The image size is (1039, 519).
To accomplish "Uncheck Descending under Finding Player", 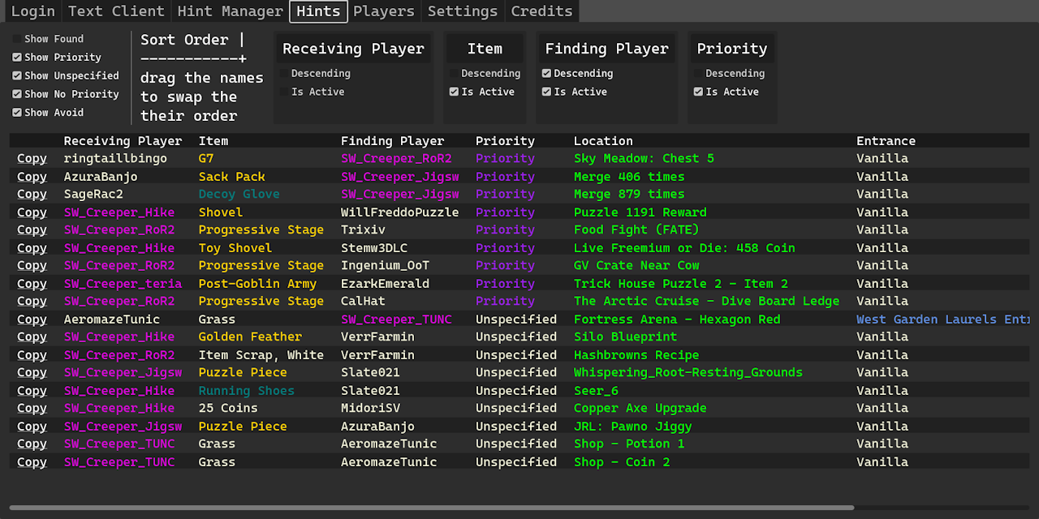I will (546, 73).
